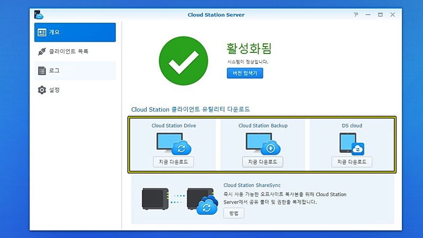Screen dimensions: 423x238
Task: Click the Cloud Station Server app icon
Action: (39, 15)
